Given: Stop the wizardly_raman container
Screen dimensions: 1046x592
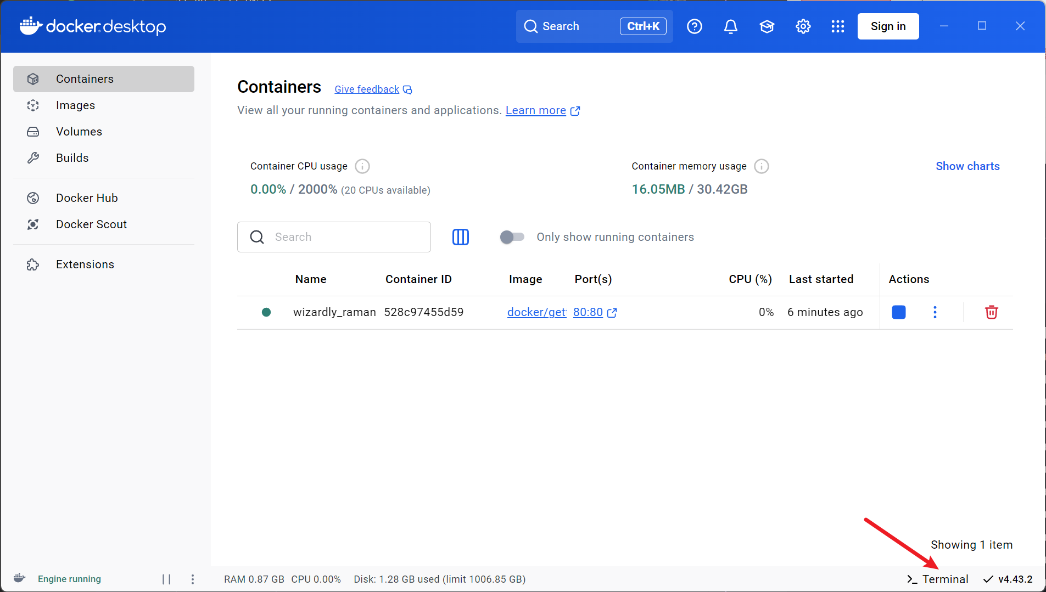Looking at the screenshot, I should (x=898, y=312).
